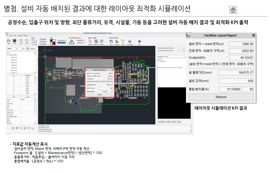Screen dimensions: 270x173
Task: Click the Rotation object setting icon
Action: [x=101, y=41]
